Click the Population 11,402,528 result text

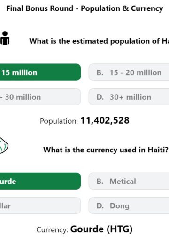[x=84, y=120]
